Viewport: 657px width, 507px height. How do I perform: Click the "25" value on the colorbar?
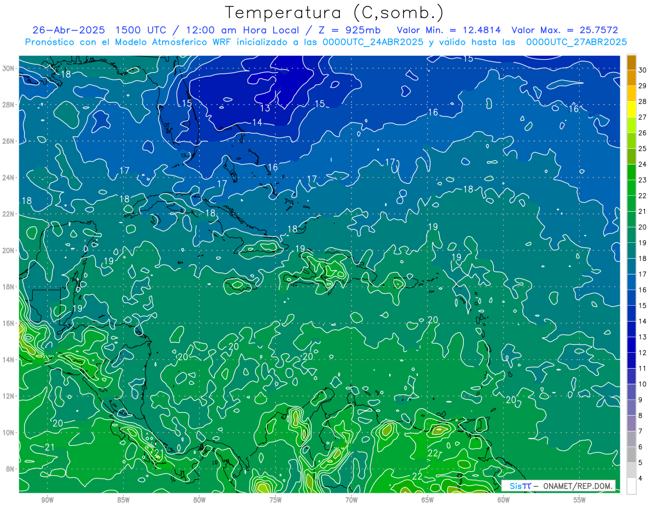pyautogui.click(x=642, y=149)
